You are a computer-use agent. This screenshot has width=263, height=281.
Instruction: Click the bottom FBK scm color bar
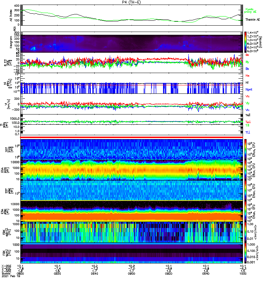pos(245,253)
